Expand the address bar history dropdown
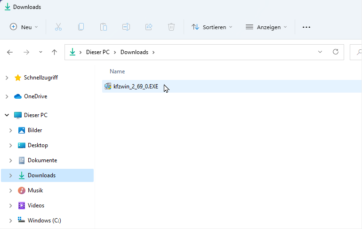This screenshot has height=229, width=362. click(x=320, y=52)
